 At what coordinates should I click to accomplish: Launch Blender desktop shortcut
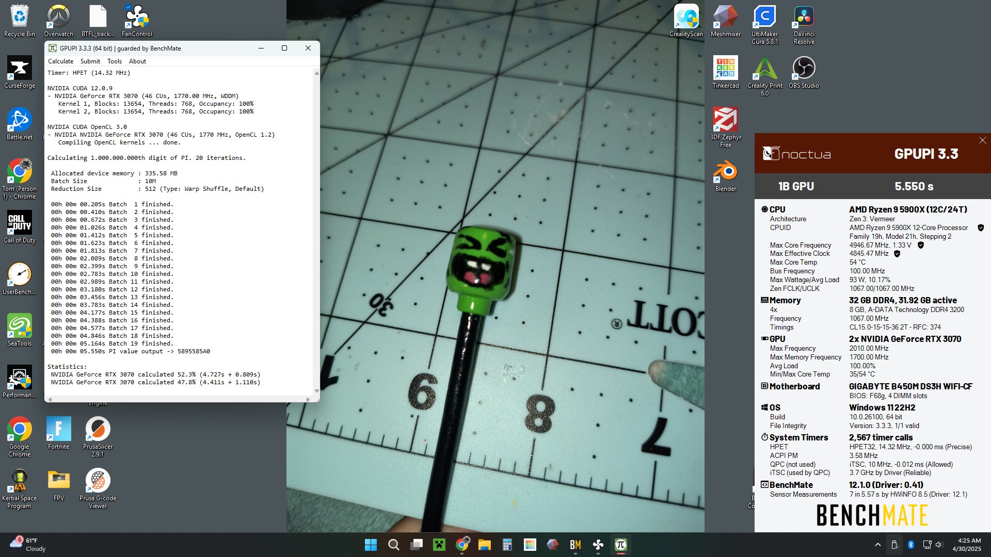click(725, 175)
